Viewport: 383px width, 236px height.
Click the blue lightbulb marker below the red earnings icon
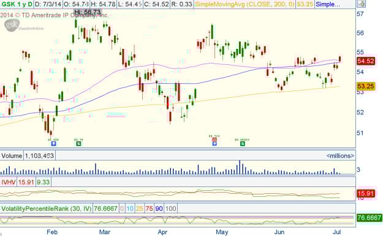pos(214,144)
